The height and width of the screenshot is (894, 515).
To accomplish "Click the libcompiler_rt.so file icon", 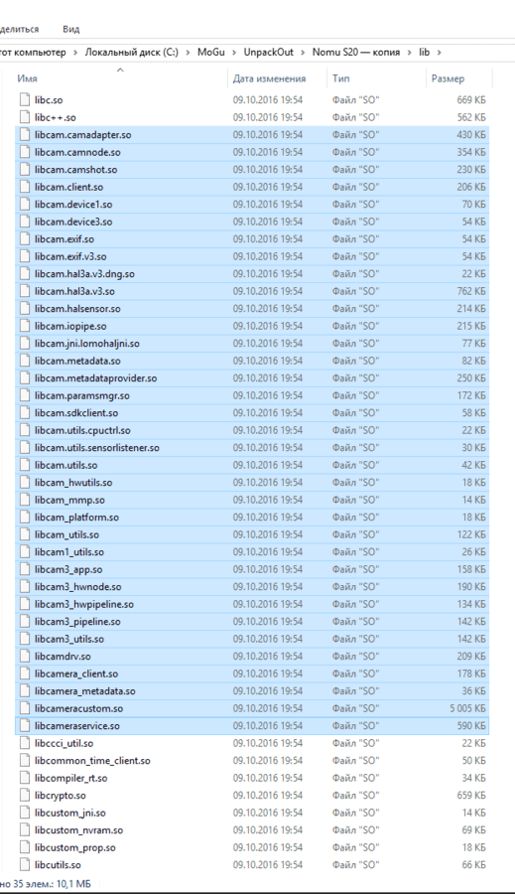I will [x=24, y=778].
